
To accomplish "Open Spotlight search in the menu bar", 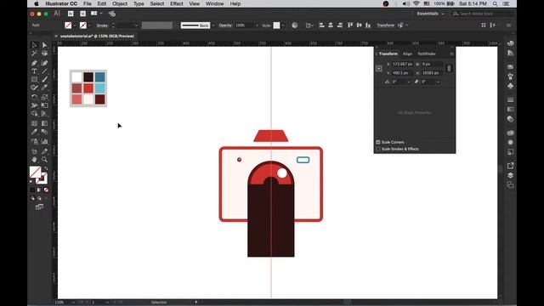I will (x=495, y=3).
